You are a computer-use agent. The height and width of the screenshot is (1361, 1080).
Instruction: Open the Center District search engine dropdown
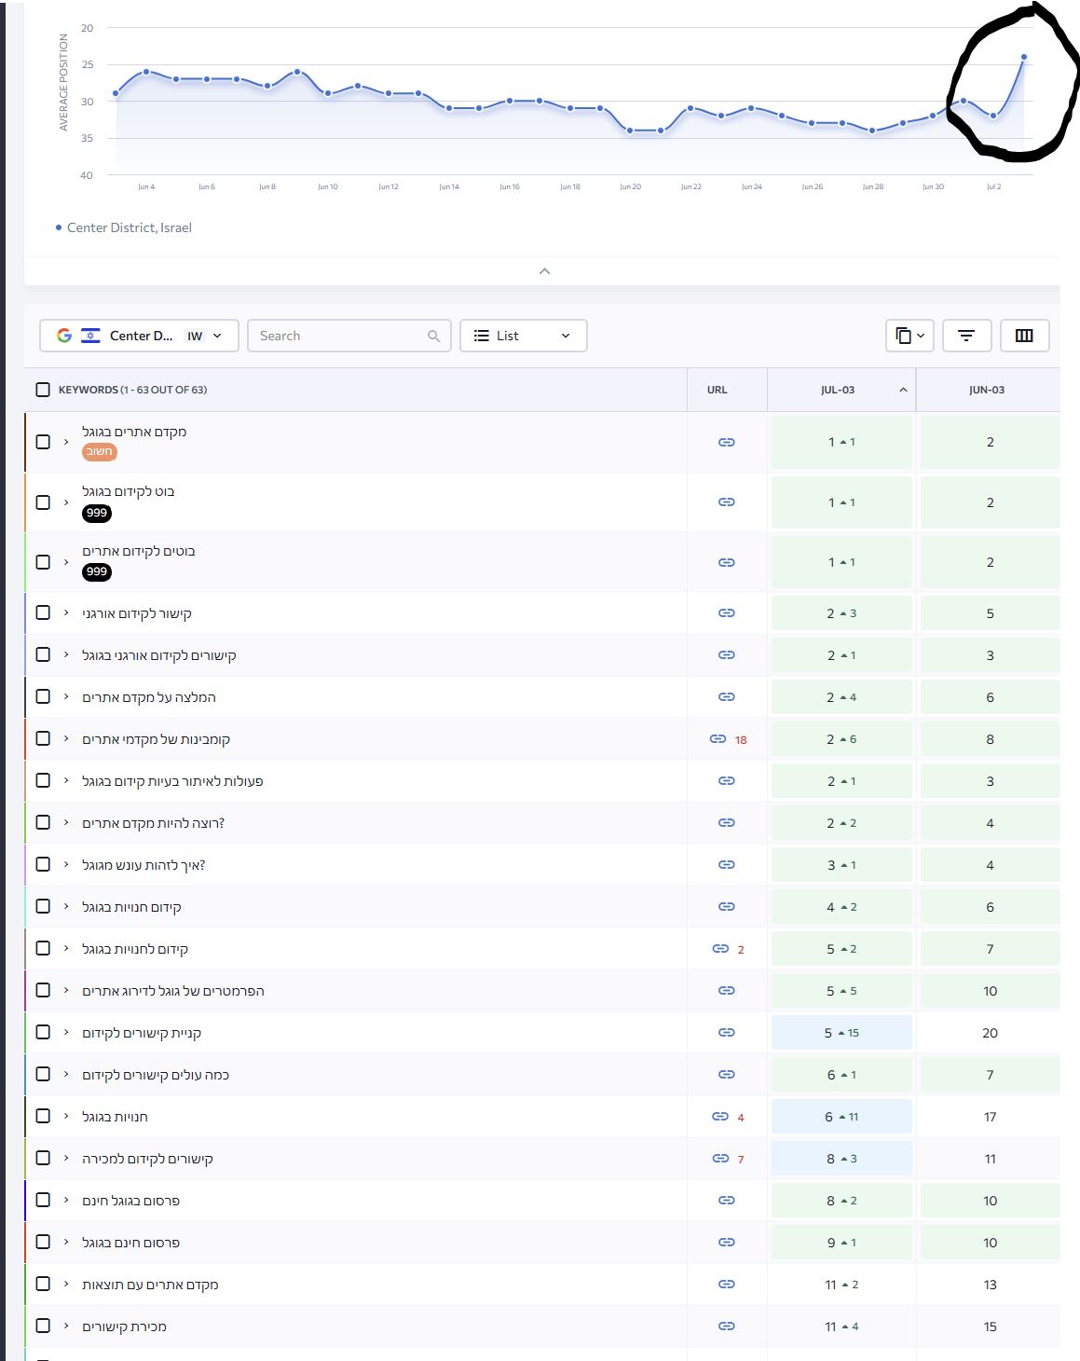(x=139, y=336)
